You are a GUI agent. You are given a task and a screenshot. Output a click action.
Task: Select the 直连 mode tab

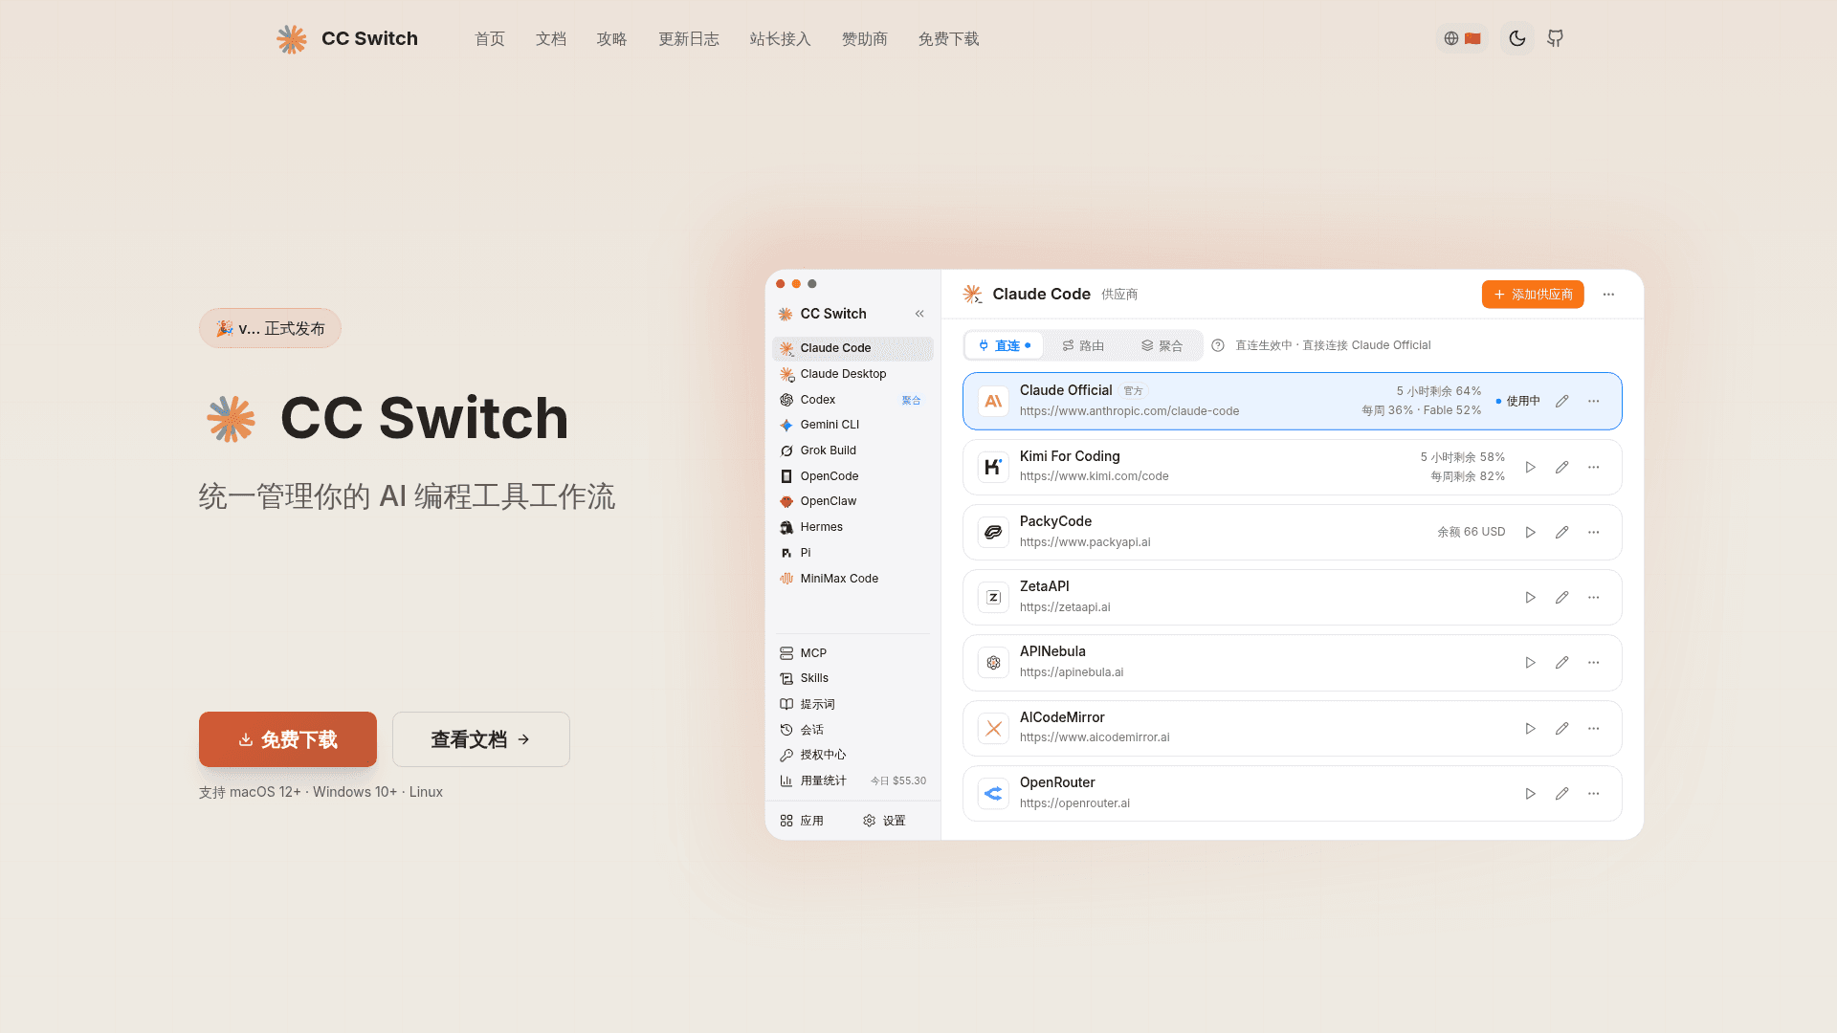point(1005,345)
